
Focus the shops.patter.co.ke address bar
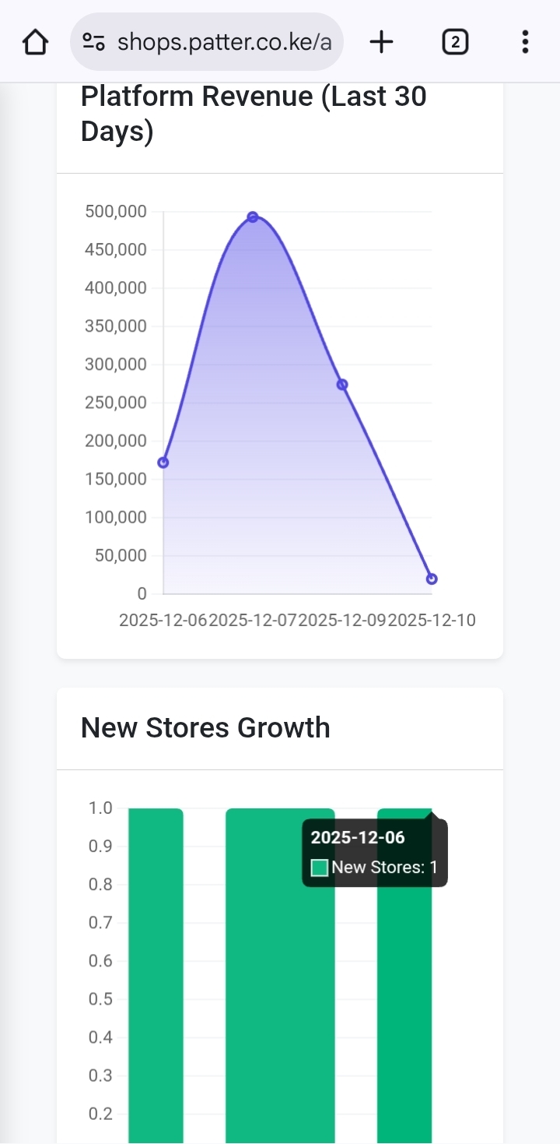[224, 42]
